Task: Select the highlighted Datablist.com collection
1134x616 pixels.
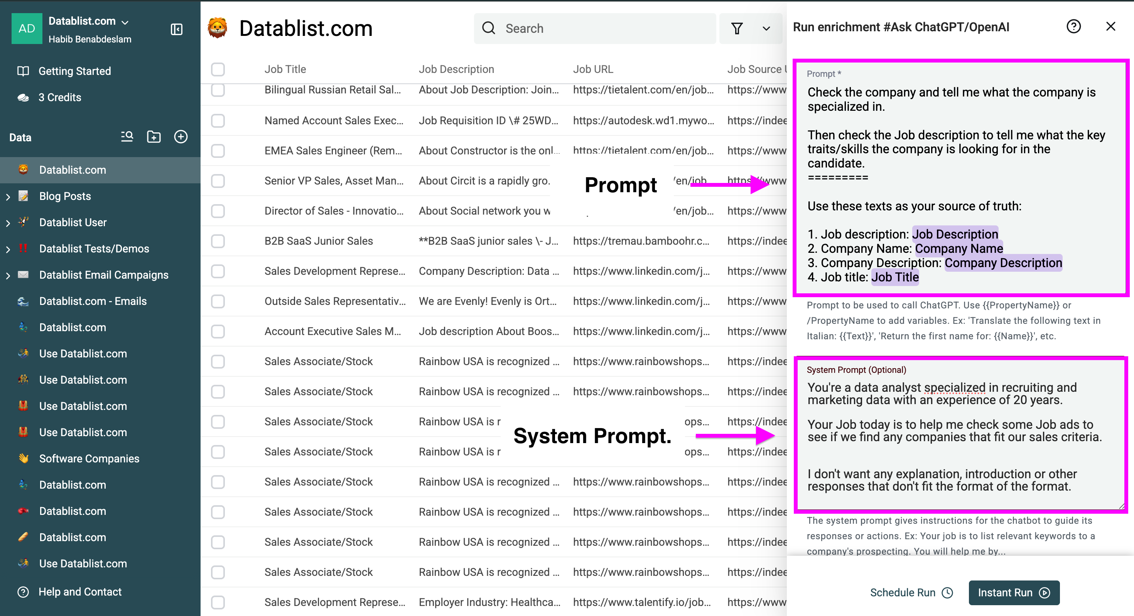Action: [x=100, y=170]
